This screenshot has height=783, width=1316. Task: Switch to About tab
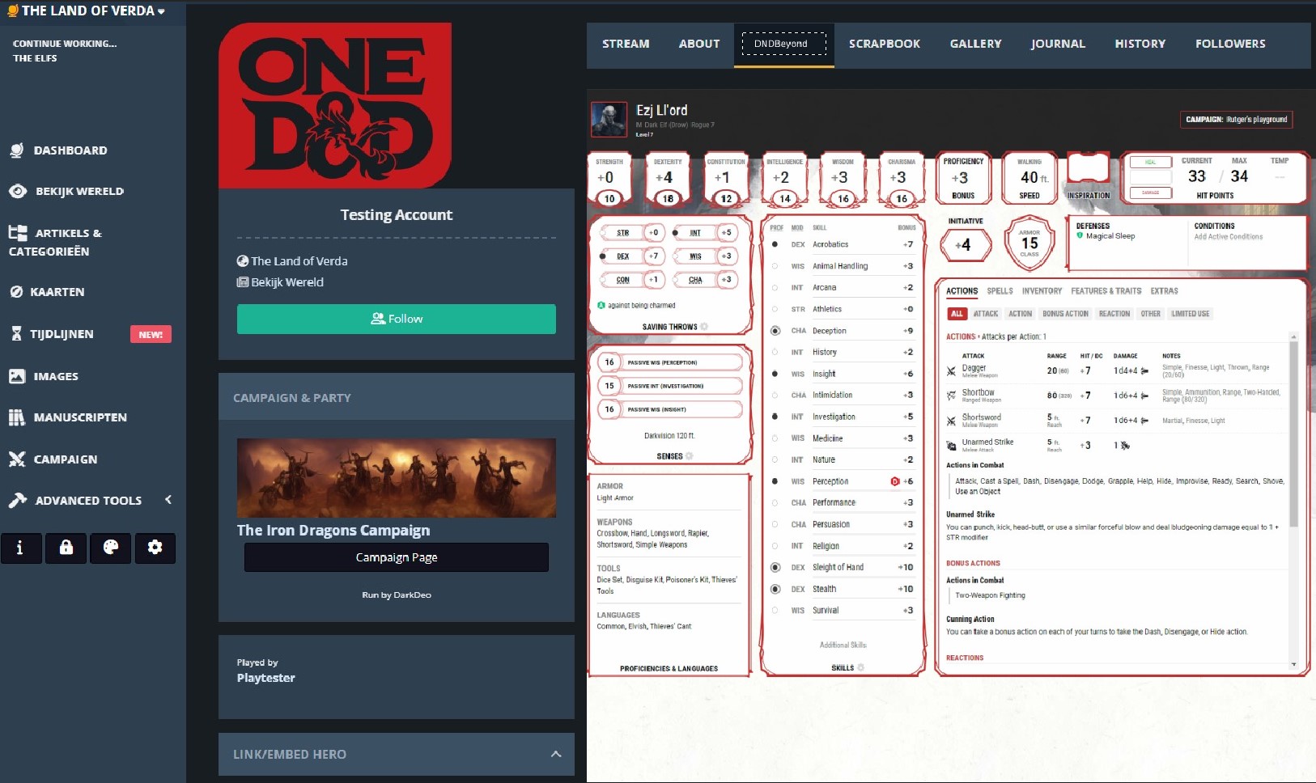(699, 44)
